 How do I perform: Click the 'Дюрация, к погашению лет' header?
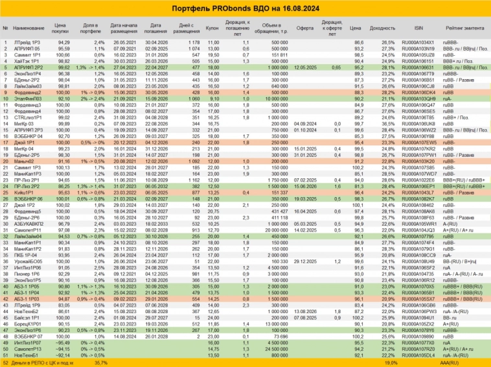click(x=237, y=29)
